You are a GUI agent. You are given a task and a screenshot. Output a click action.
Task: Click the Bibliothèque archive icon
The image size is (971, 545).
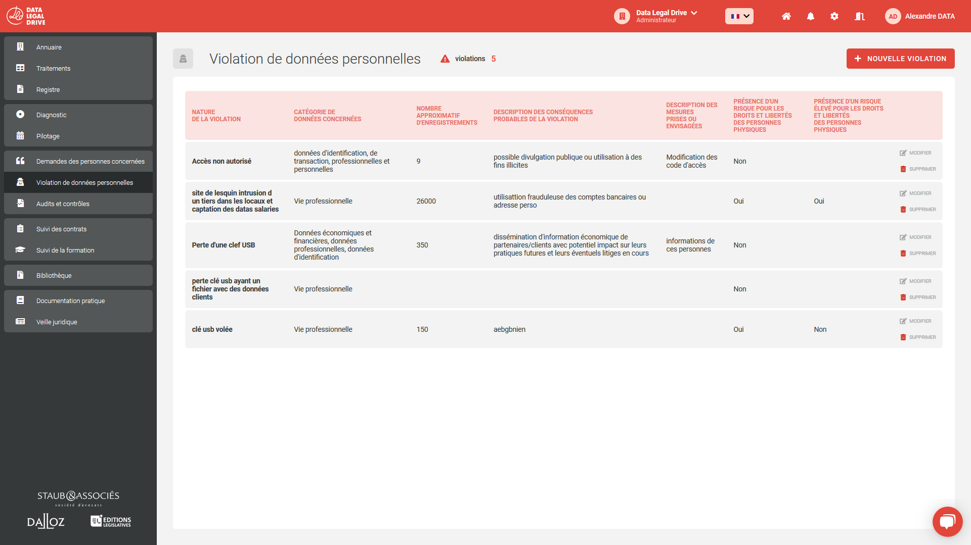(20, 275)
